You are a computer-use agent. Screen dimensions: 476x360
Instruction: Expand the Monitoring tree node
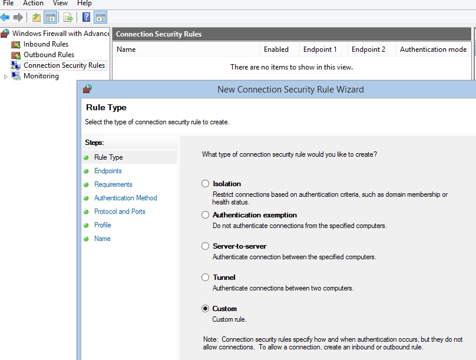pos(5,77)
